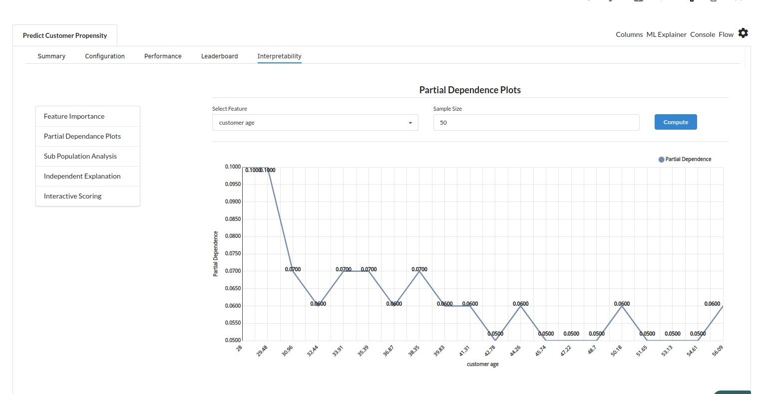Click the x-axis label 56.09
Viewport: 759px width, 394px height.
[x=718, y=351]
